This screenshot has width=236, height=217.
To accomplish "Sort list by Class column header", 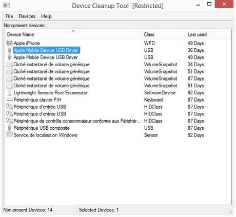I will pyautogui.click(x=163, y=34).
